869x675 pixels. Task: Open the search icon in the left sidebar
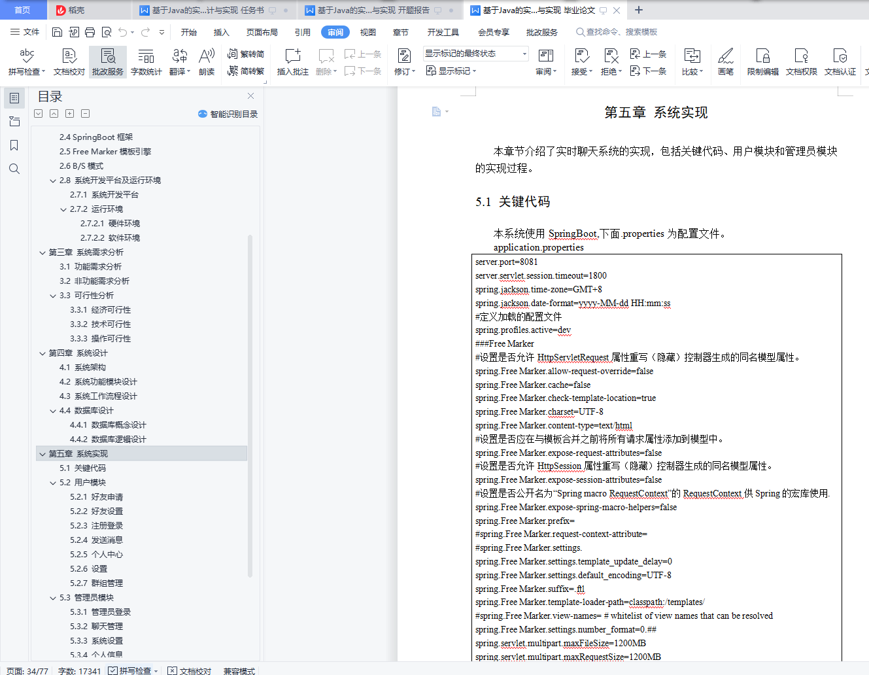14,169
